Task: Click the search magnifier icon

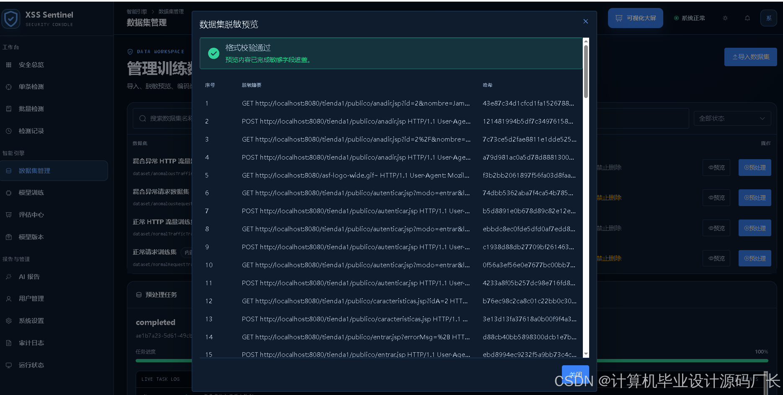Action: [142, 119]
